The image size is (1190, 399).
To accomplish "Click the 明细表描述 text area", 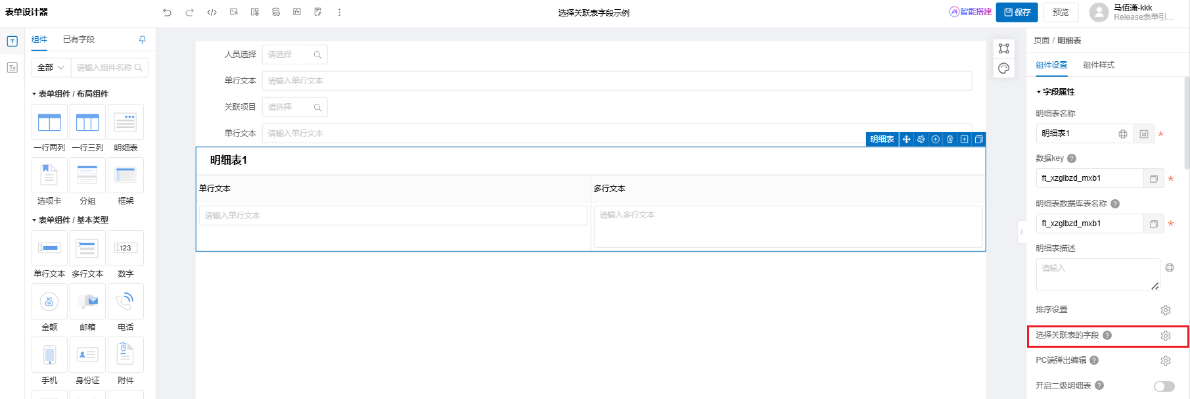I will click(x=1098, y=275).
